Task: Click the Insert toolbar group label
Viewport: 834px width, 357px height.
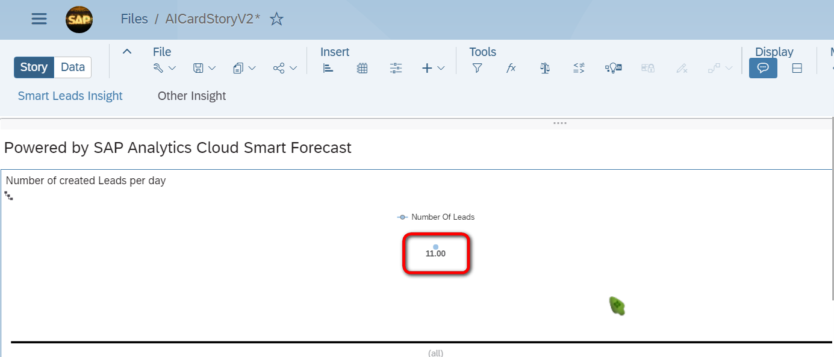Action: click(x=335, y=52)
